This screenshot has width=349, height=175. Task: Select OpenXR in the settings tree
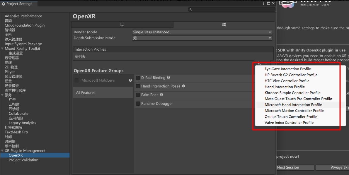point(16,155)
